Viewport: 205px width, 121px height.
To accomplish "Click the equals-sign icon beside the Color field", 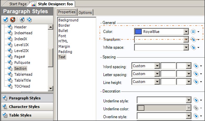I will click(x=193, y=32).
